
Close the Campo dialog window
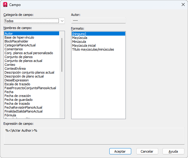pyautogui.click(x=183, y=5)
